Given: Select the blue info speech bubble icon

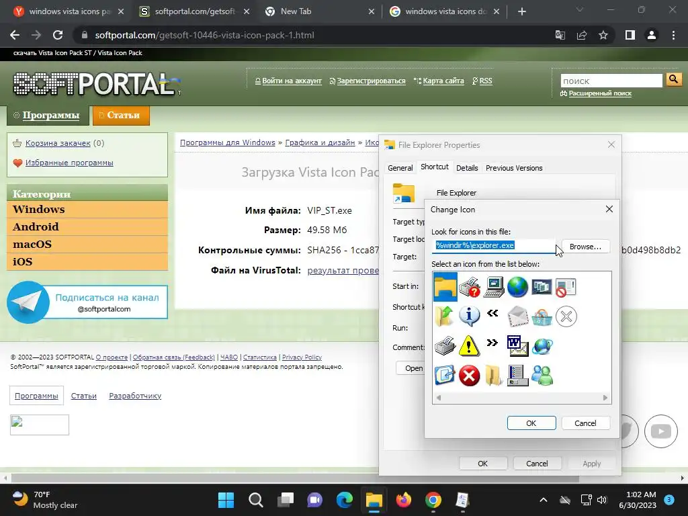Looking at the screenshot, I should click(469, 316).
